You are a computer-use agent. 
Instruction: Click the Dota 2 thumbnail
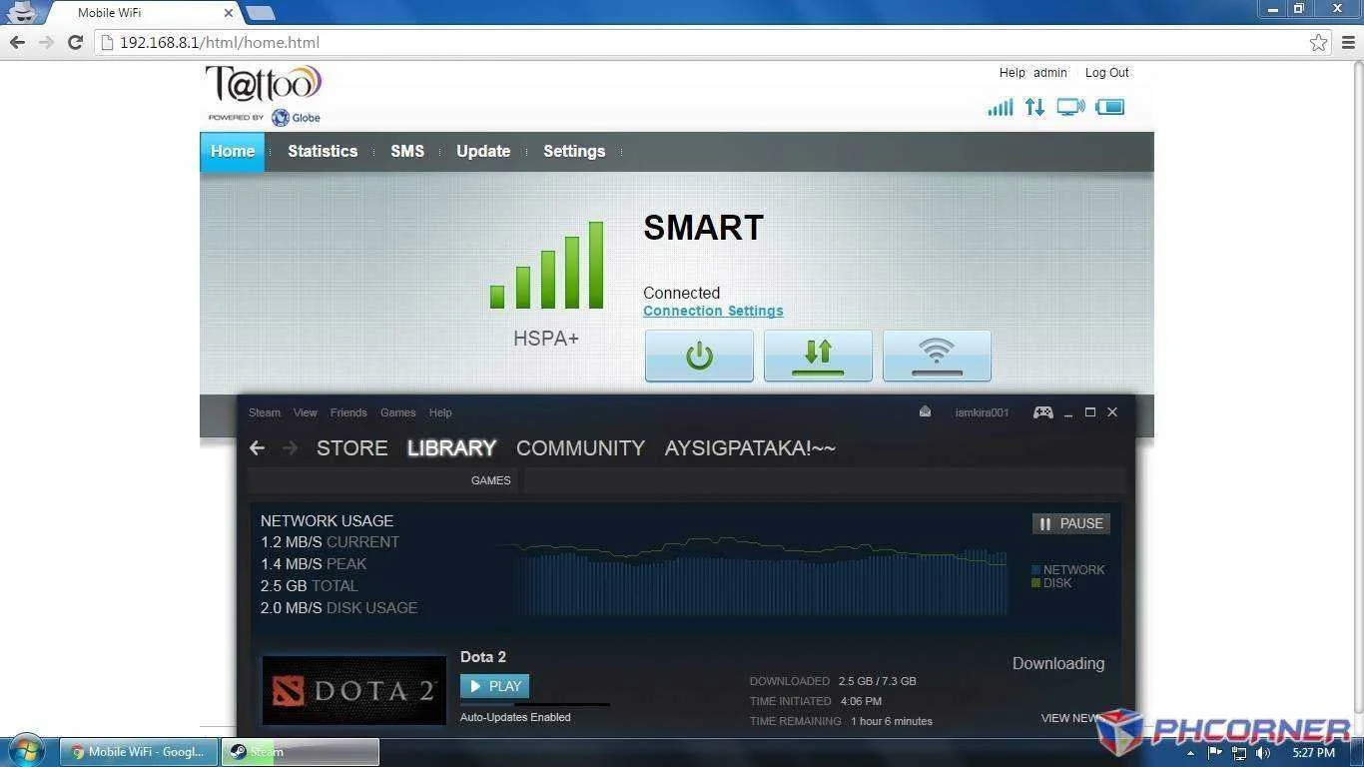353,690
